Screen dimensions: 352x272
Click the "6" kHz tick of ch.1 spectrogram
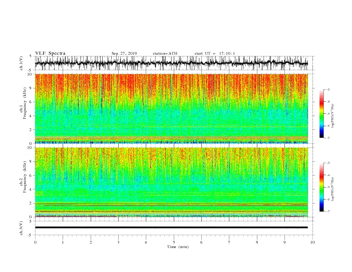[x=31, y=102]
